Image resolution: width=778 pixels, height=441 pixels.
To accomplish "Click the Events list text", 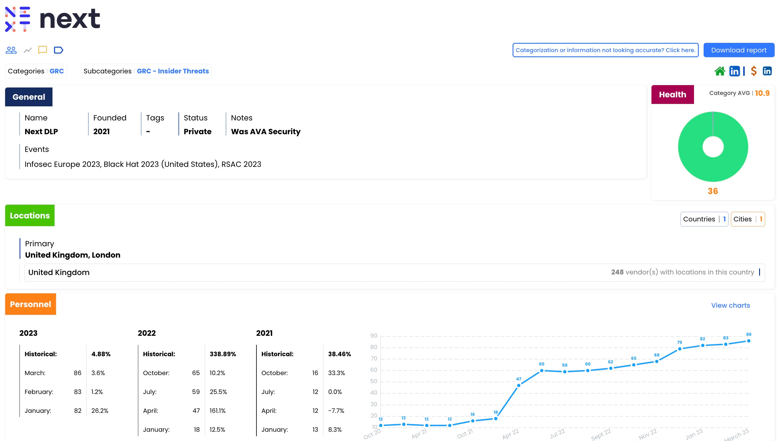I will click(143, 164).
